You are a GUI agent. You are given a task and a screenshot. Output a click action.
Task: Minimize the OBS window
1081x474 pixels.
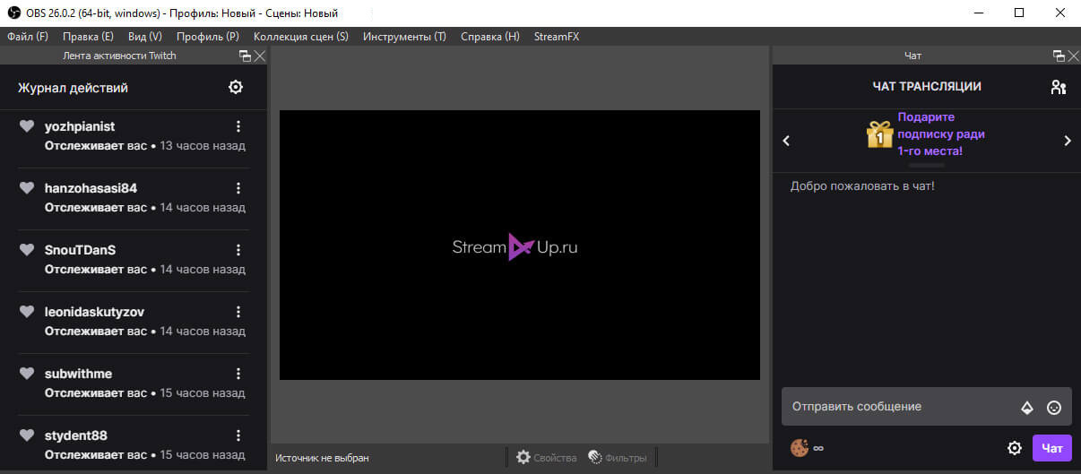pyautogui.click(x=978, y=13)
